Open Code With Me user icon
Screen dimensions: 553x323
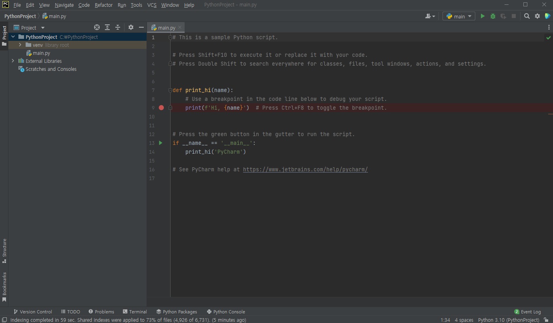(x=428, y=16)
